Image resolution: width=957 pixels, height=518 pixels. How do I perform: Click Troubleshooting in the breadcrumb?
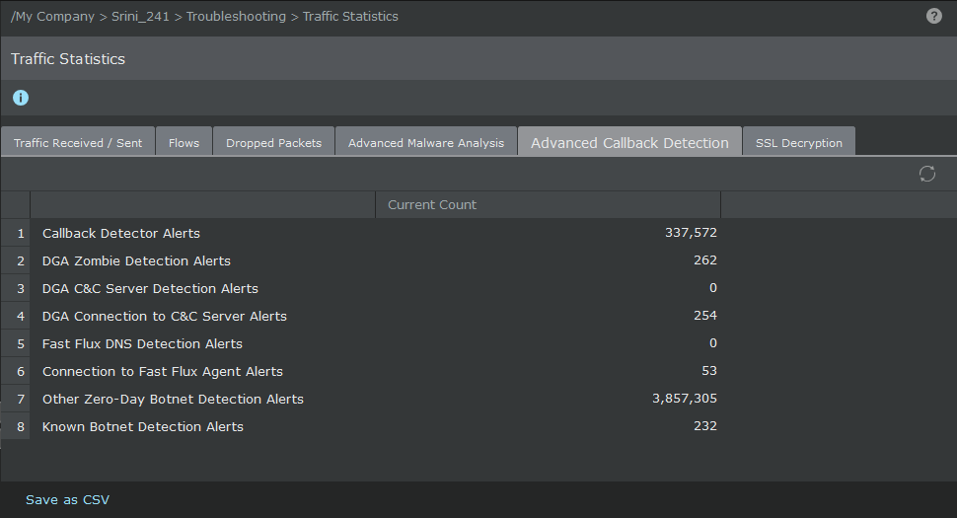pyautogui.click(x=236, y=17)
